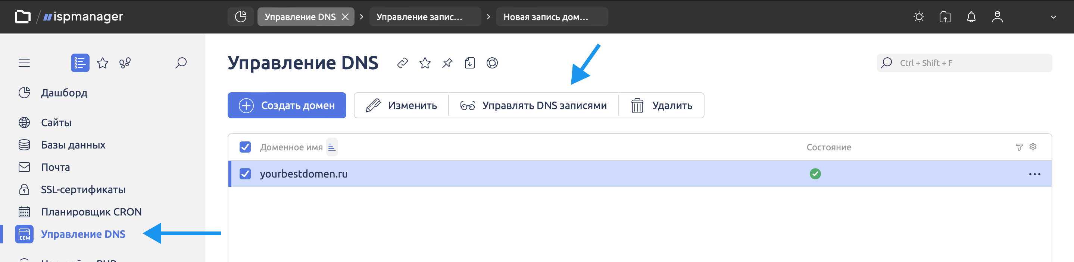Show favorites star in sidebar
1074x262 pixels.
point(103,63)
